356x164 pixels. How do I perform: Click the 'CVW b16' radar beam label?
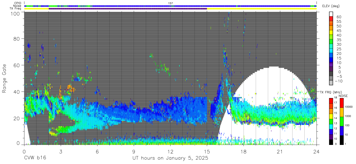[35, 158]
